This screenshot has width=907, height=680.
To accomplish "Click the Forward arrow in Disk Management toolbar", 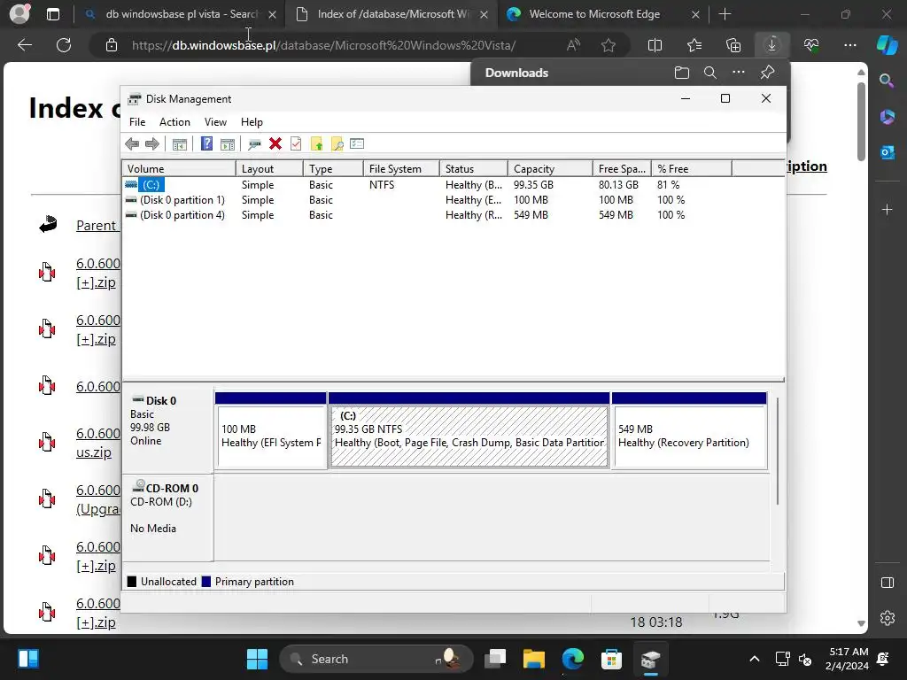I will click(x=152, y=144).
